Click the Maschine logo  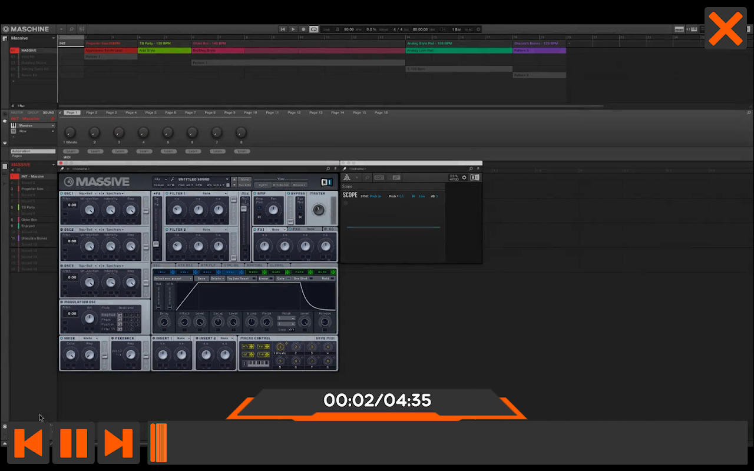point(25,29)
